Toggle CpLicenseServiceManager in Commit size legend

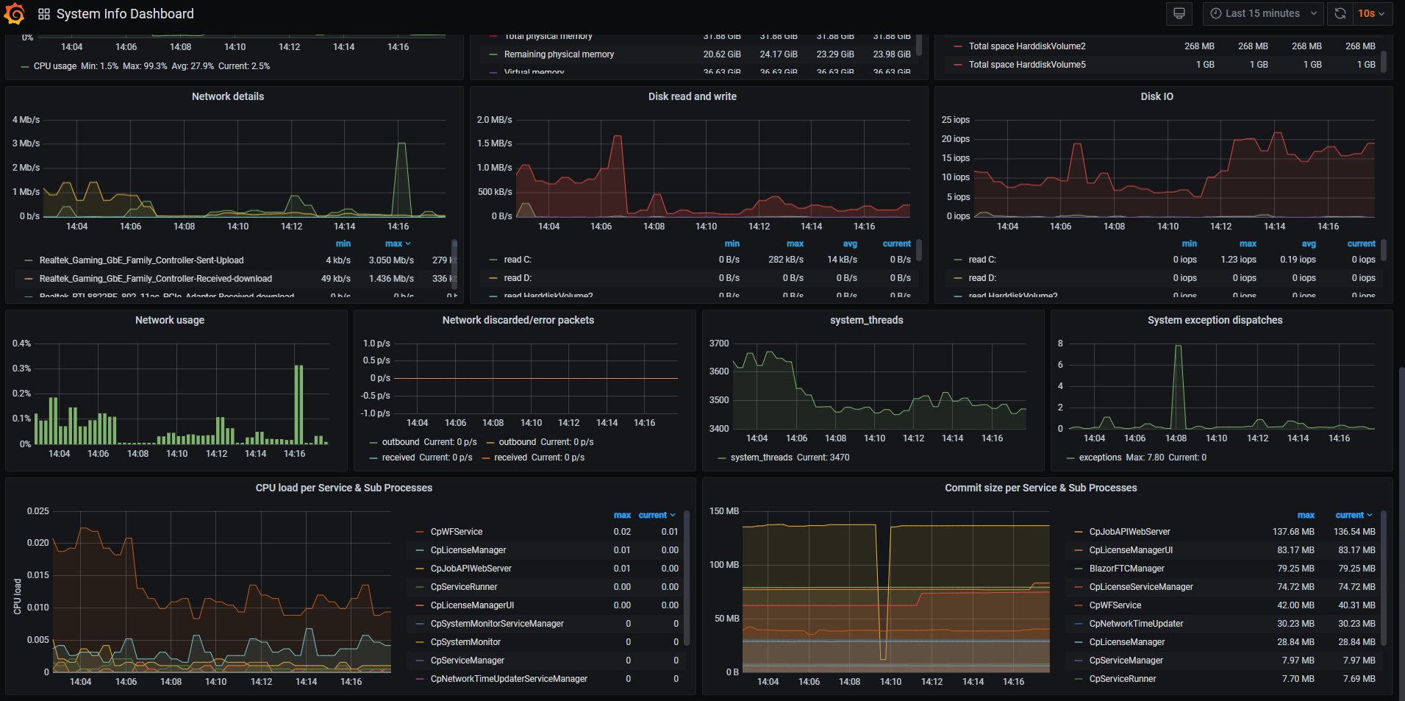[1141, 587]
